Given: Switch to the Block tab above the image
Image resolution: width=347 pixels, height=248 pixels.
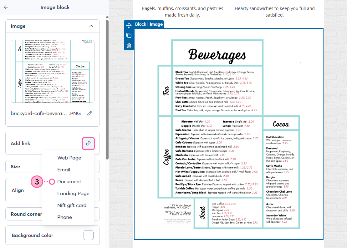Looking at the screenshot, I should 140,24.
